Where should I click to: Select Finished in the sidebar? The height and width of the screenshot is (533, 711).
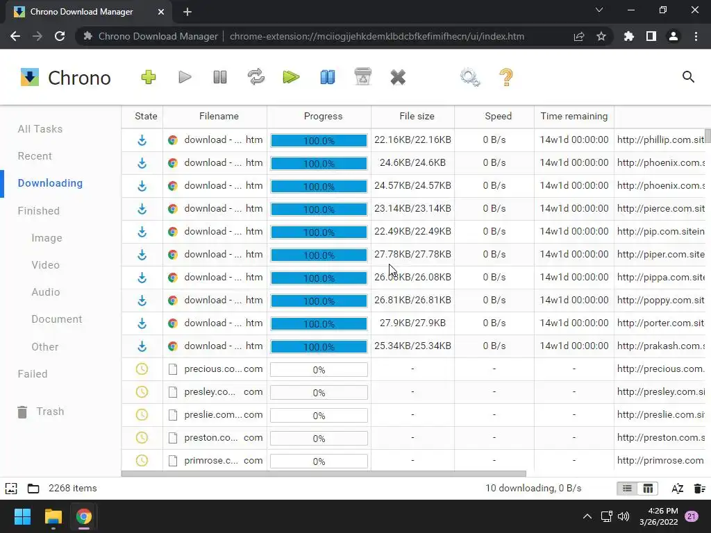[x=39, y=211]
